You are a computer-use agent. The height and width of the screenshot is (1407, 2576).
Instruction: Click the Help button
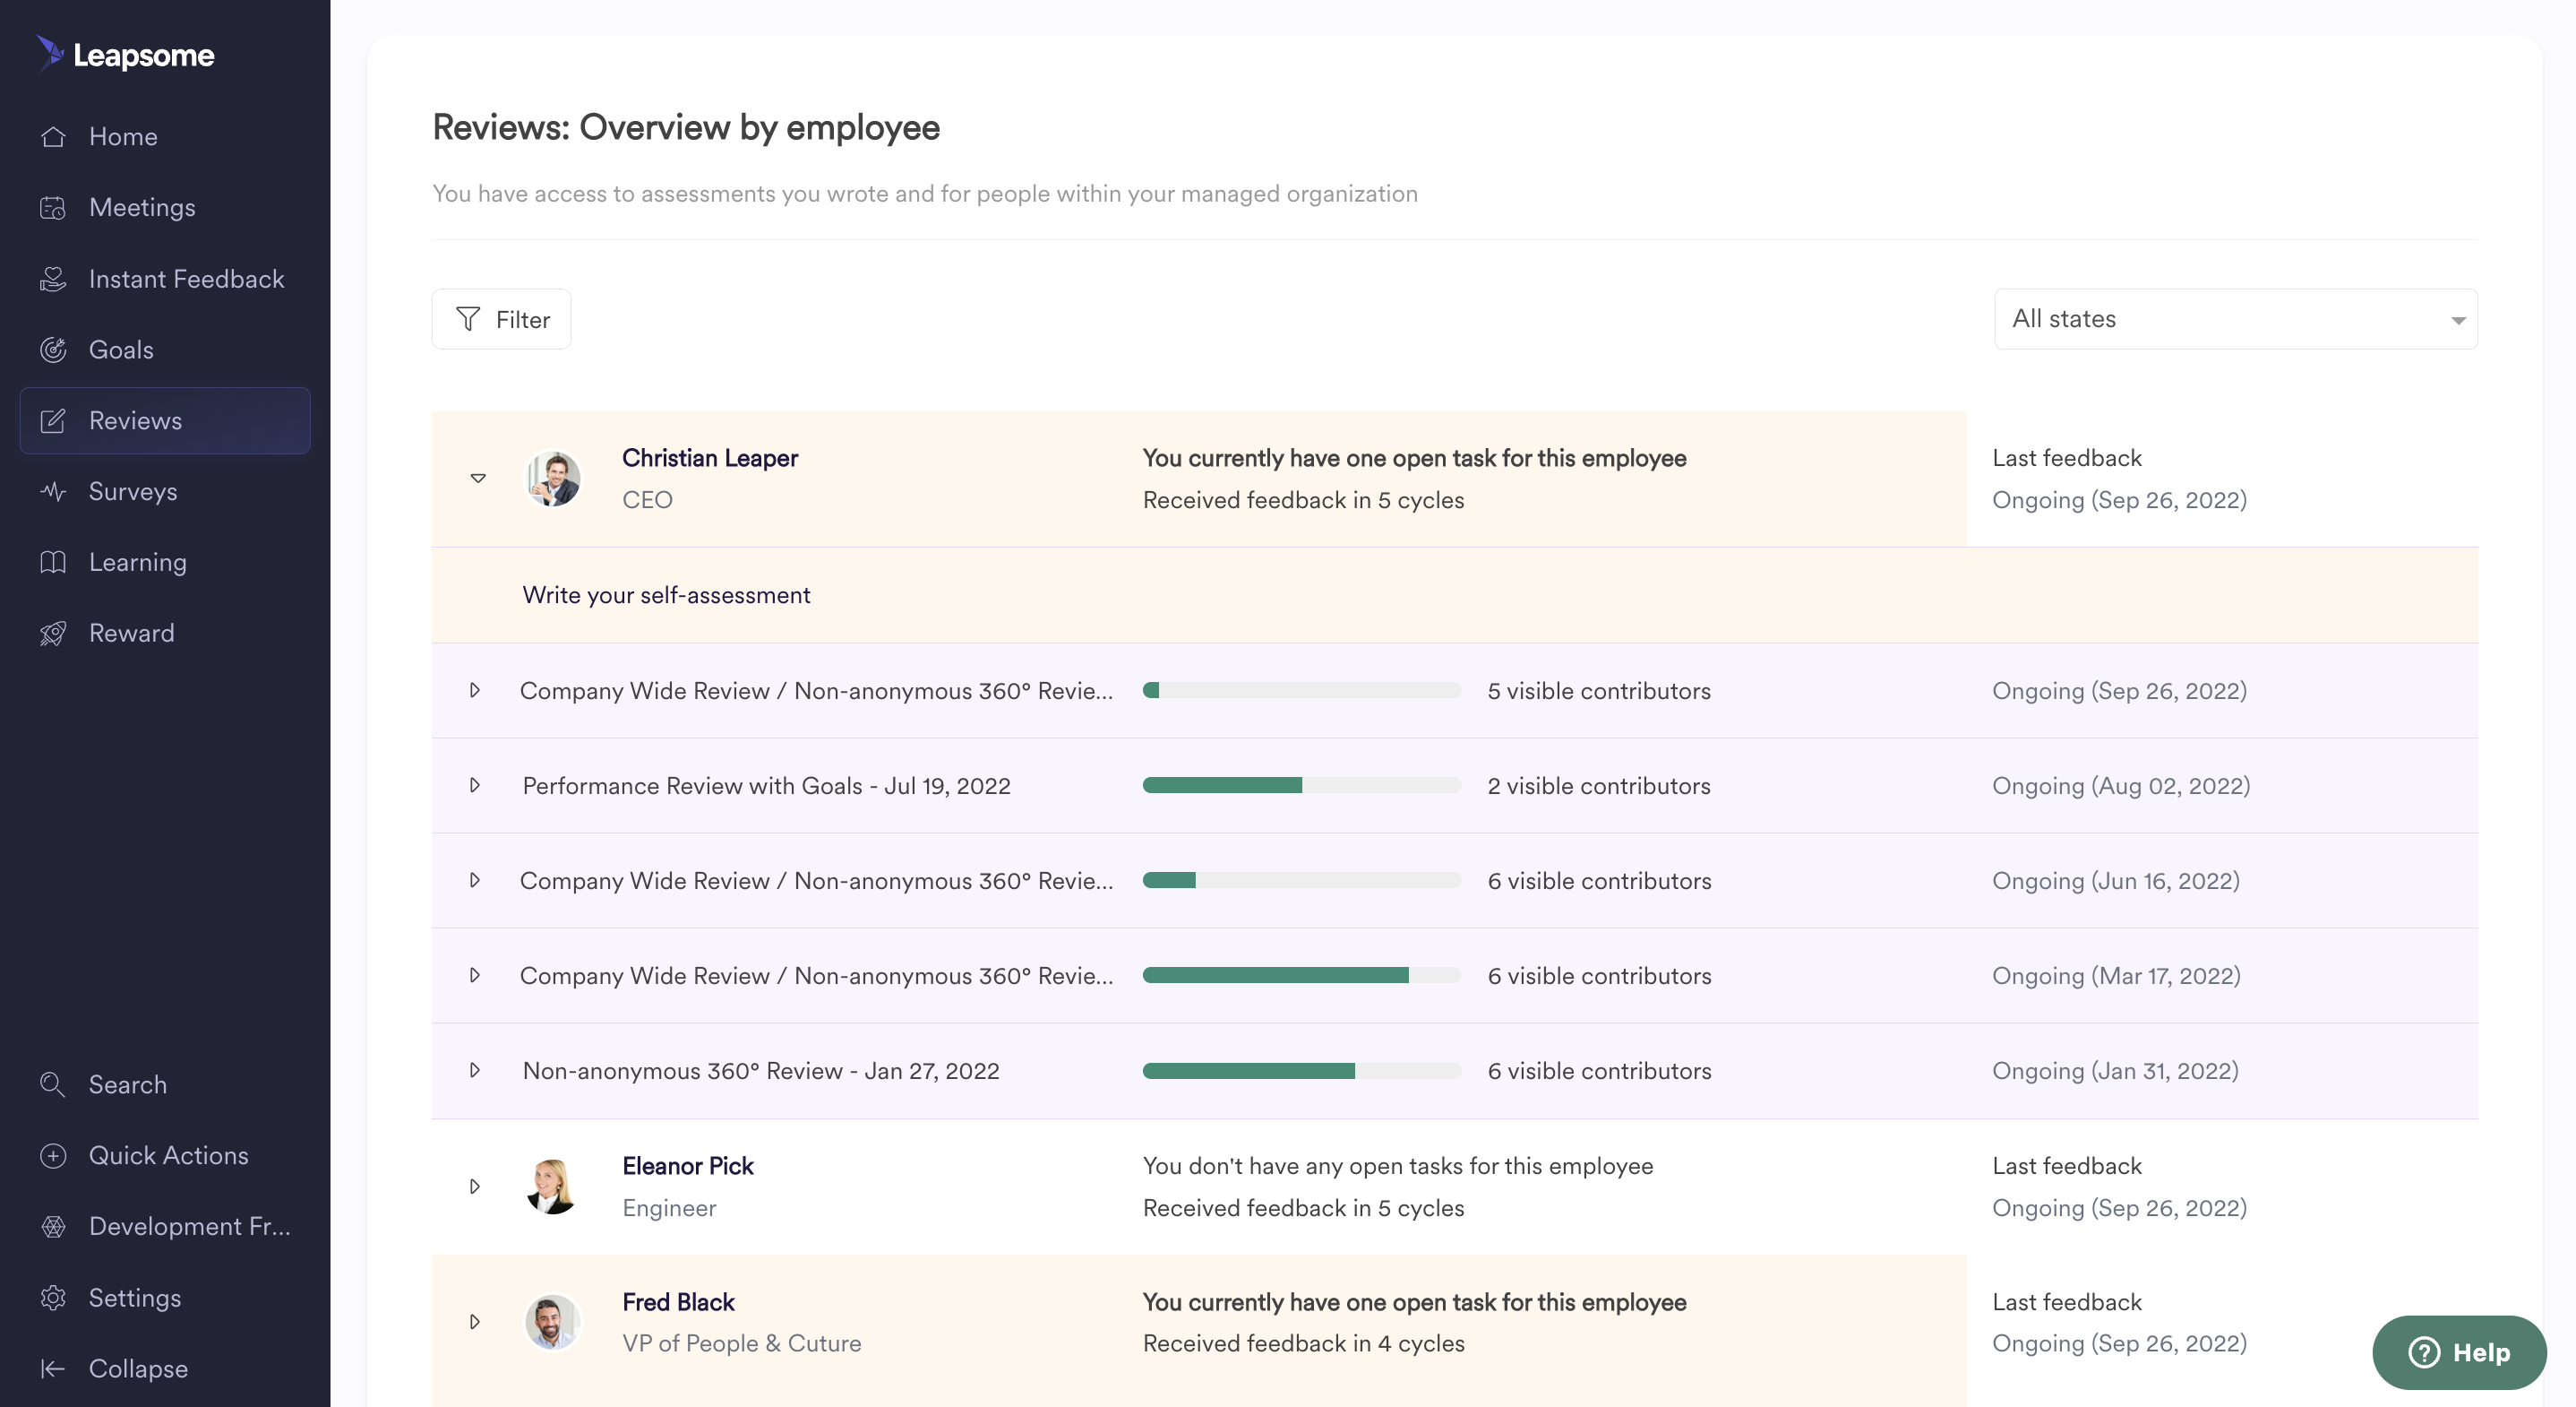(2459, 1352)
